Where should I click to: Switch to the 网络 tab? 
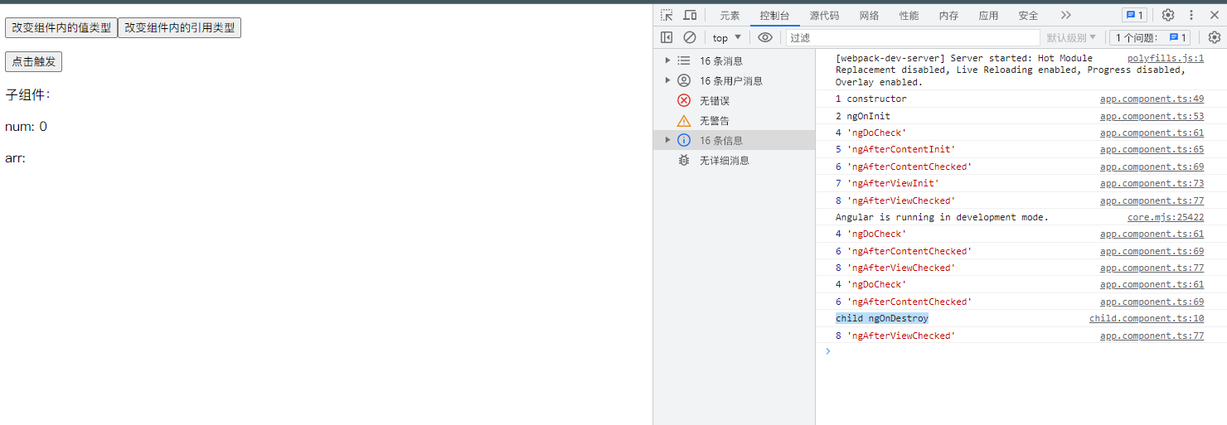coord(869,15)
